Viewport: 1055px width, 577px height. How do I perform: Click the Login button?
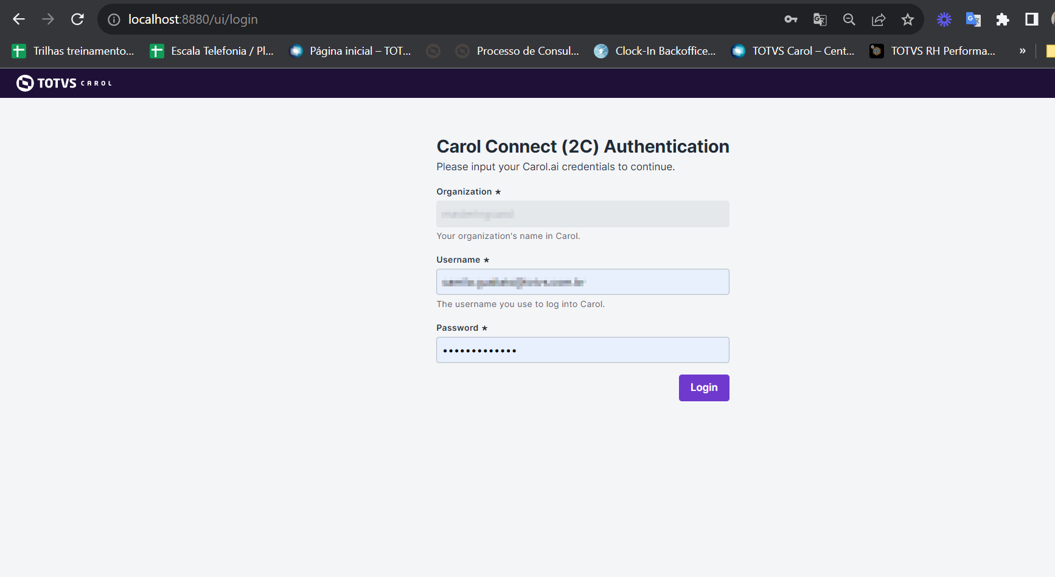tap(703, 387)
